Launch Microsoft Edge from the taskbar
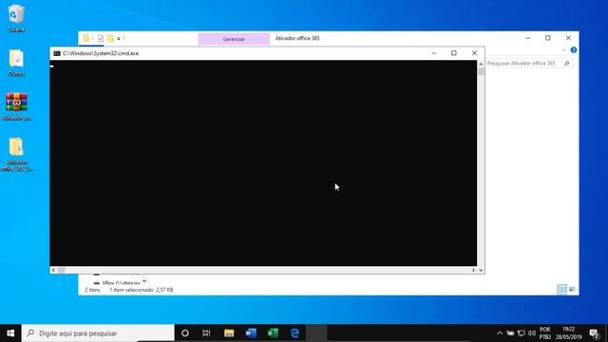This screenshot has height=342, width=608. coord(294,333)
